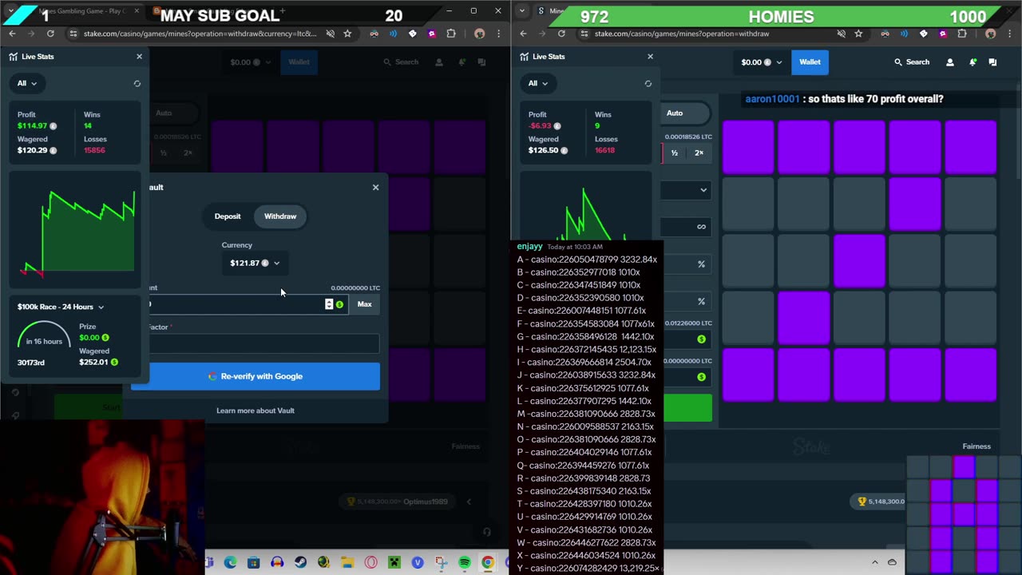Open the profile avatar in left browser toolbar

479,34
